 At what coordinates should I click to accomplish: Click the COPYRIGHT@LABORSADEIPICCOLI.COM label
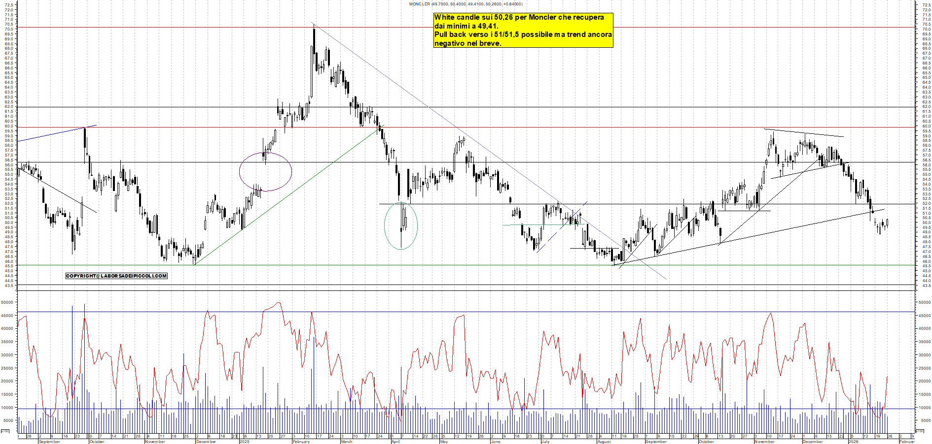click(116, 276)
